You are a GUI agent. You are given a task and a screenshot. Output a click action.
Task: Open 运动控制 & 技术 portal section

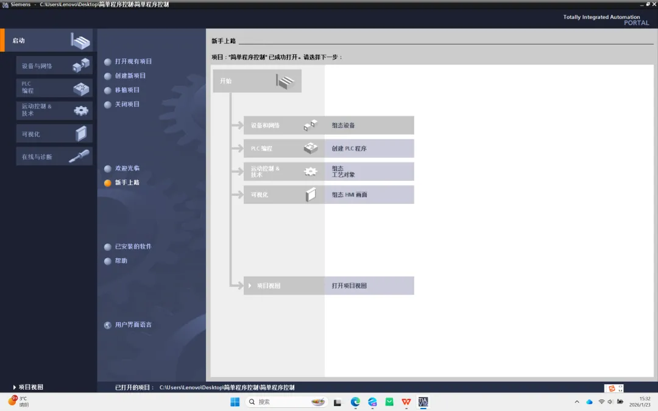54,110
